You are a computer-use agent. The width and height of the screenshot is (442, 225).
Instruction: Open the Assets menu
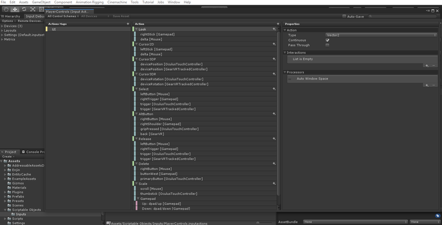(23, 2)
